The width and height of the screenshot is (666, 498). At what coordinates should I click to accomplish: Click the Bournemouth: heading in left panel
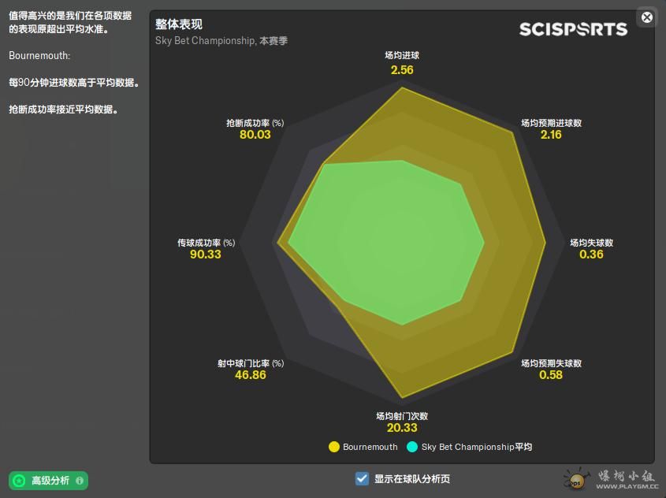click(x=39, y=56)
